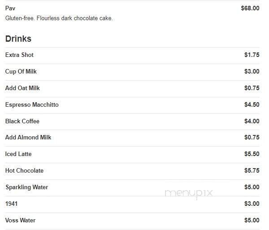Image resolution: width=269 pixels, height=230 pixels.
Task: Open the Espresso Macchitto item
Action: click(x=32, y=105)
